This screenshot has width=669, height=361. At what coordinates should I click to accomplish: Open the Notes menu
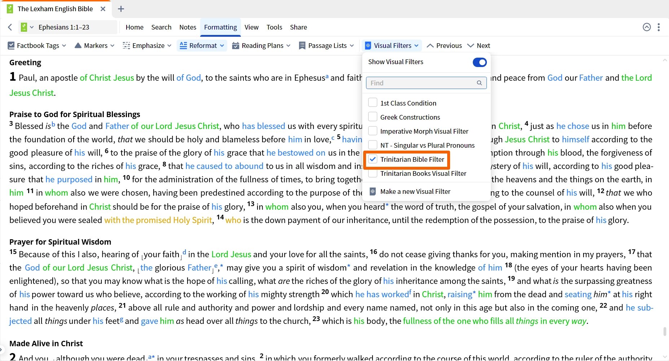pos(188,27)
